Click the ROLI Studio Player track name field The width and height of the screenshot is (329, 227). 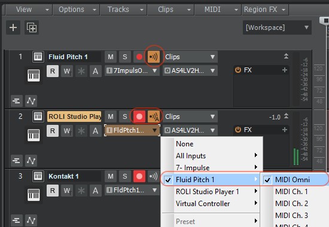(74, 116)
